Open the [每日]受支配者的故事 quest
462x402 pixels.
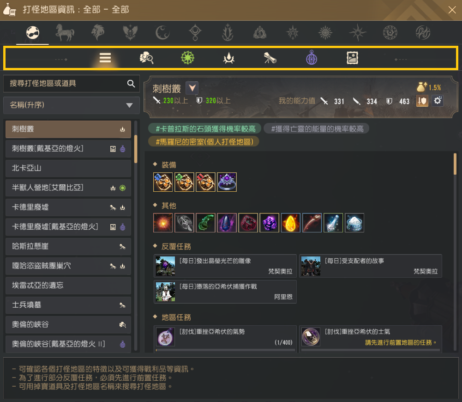coord(370,266)
